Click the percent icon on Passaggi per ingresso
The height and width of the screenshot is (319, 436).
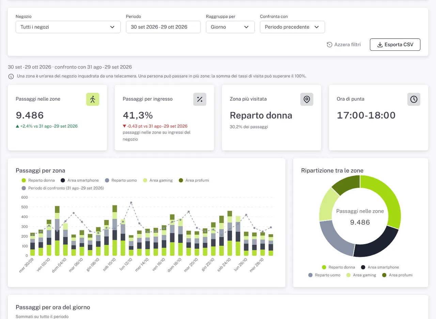200,99
